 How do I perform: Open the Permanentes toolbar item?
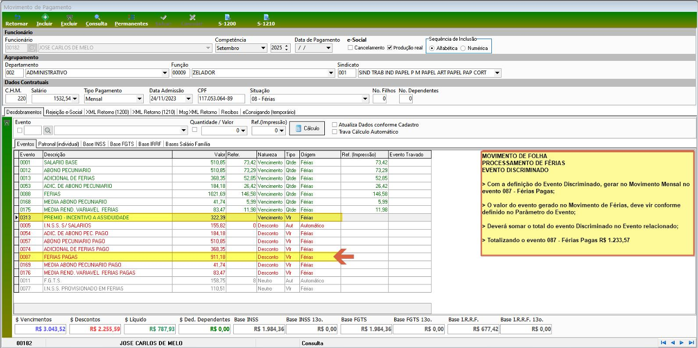[x=131, y=20]
